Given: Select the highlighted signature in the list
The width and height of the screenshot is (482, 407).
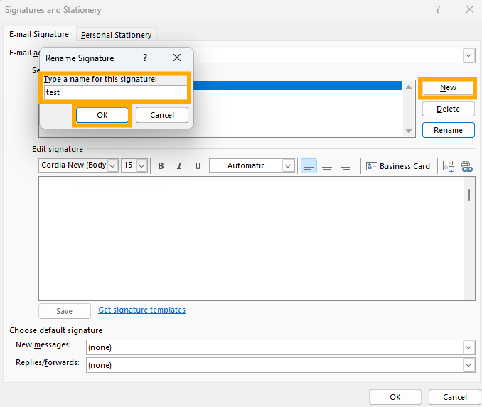Looking at the screenshot, I should click(x=298, y=85).
